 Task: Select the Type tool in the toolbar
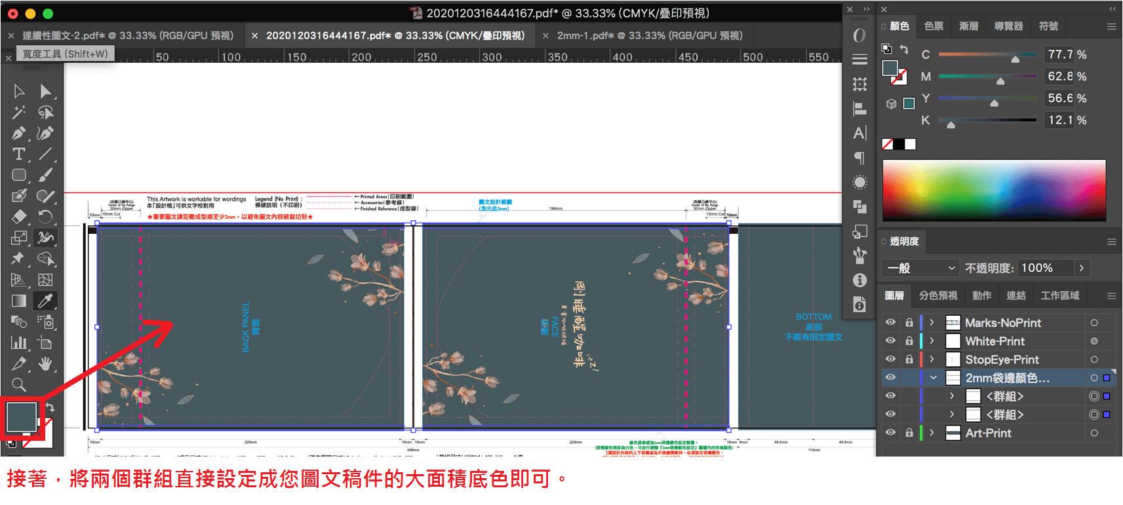tap(19, 154)
